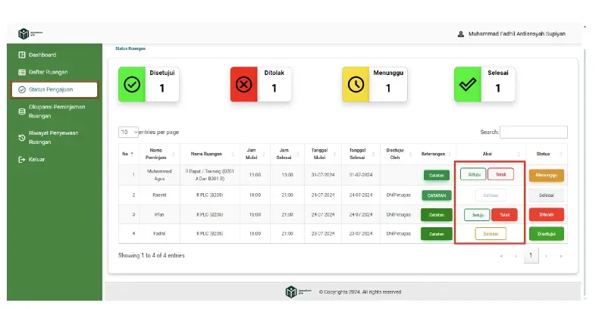The image size is (602, 309).
Task: Sort by Nama Ruangan column
Action: pyautogui.click(x=210, y=154)
